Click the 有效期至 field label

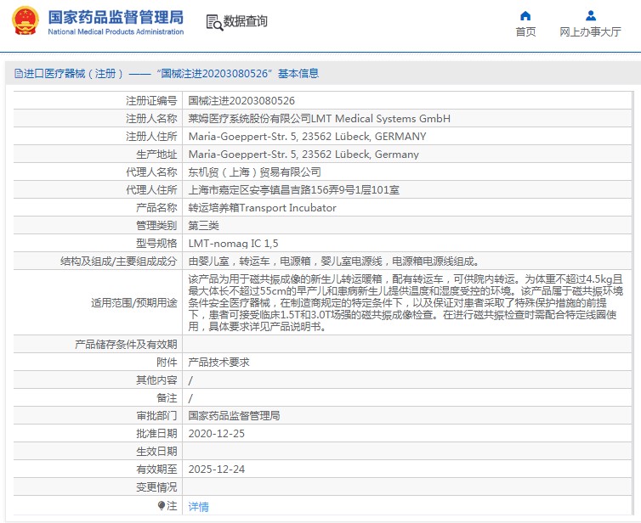156,470
